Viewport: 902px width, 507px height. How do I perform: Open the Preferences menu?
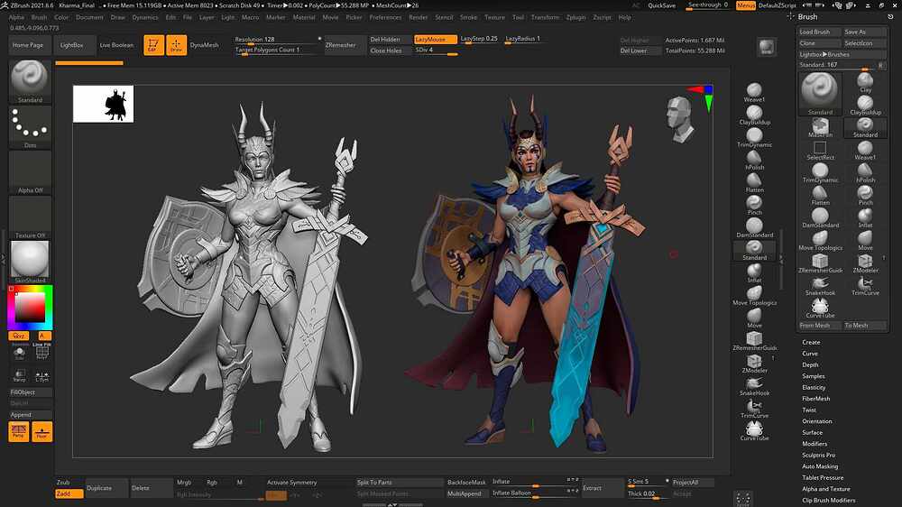point(385,17)
